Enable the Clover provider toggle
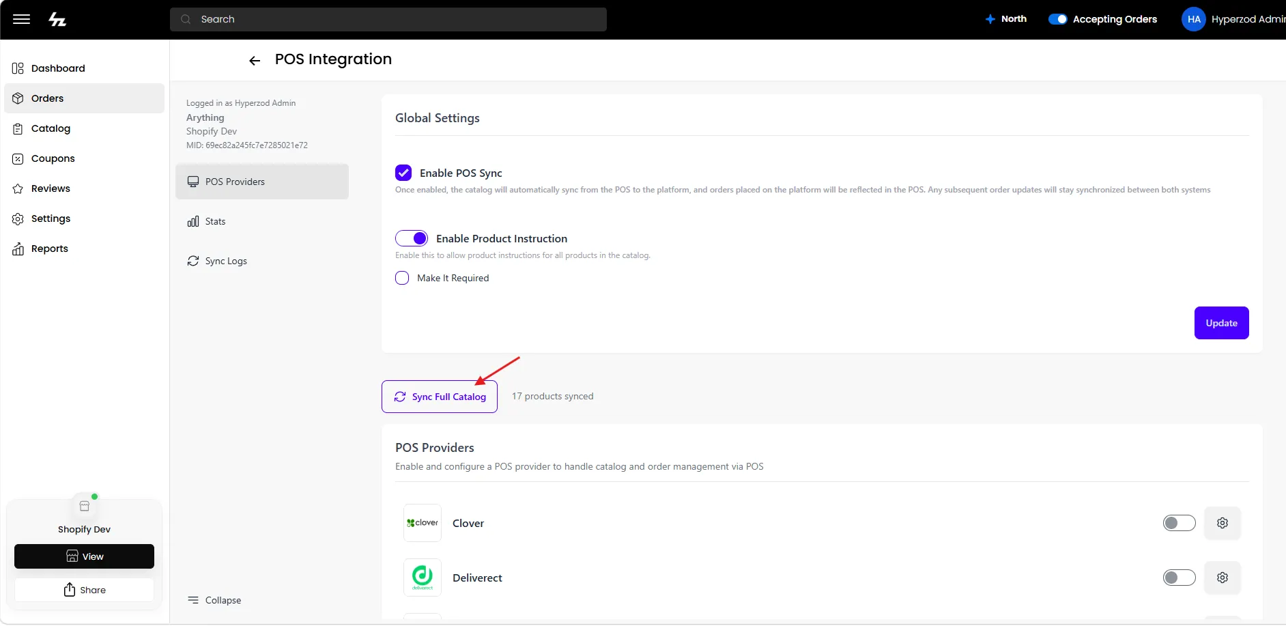This screenshot has width=1286, height=626. tap(1180, 523)
